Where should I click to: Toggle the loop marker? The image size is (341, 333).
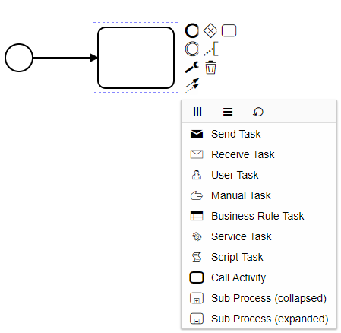258,112
